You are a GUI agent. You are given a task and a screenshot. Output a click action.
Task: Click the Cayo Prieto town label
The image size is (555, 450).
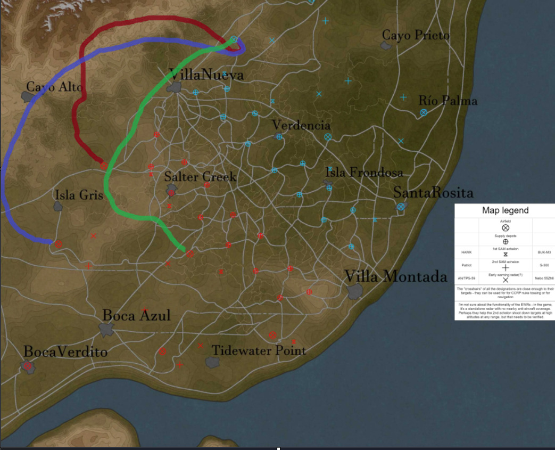(416, 36)
